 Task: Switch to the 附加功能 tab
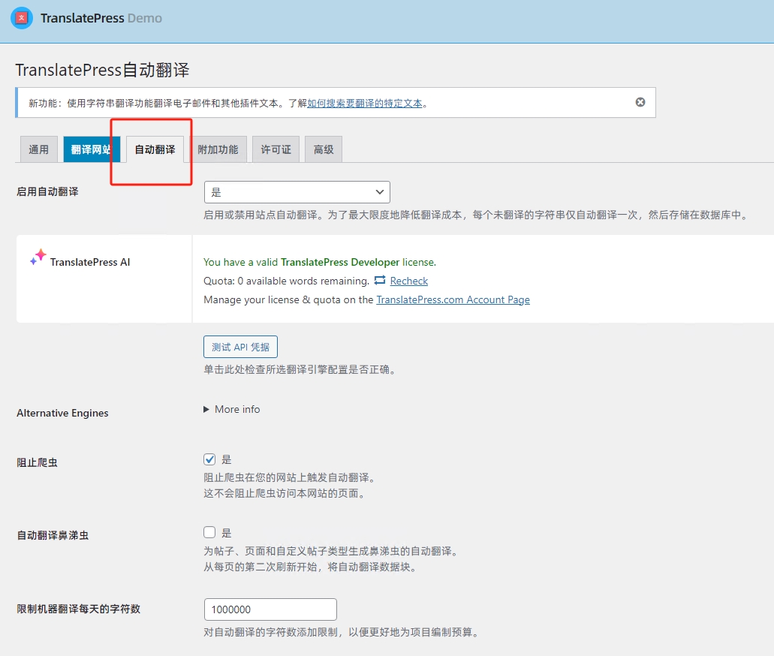point(218,149)
